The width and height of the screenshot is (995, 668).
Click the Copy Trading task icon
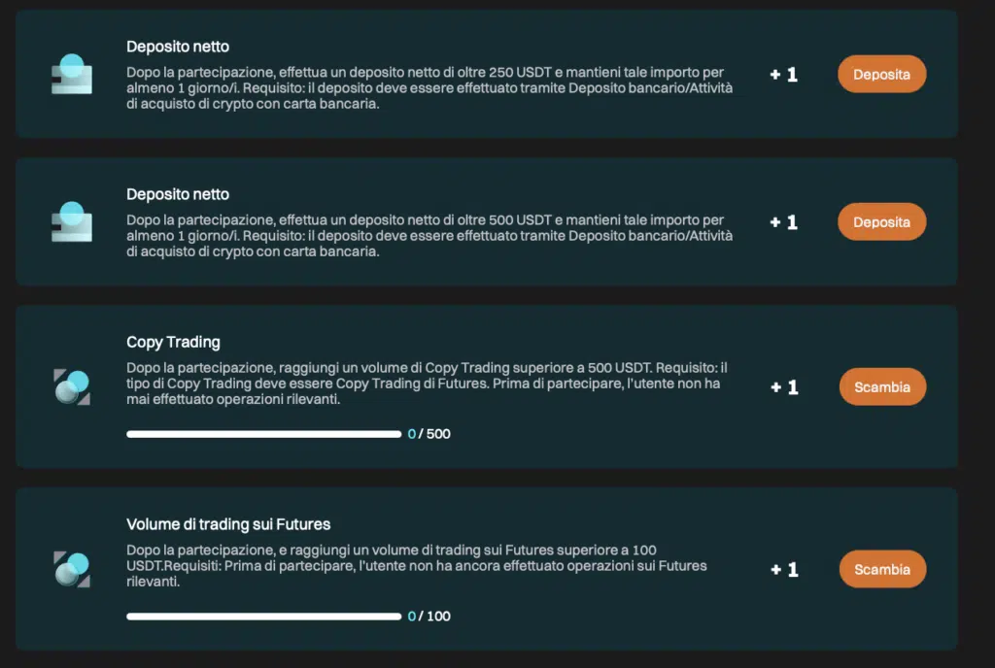coord(72,387)
